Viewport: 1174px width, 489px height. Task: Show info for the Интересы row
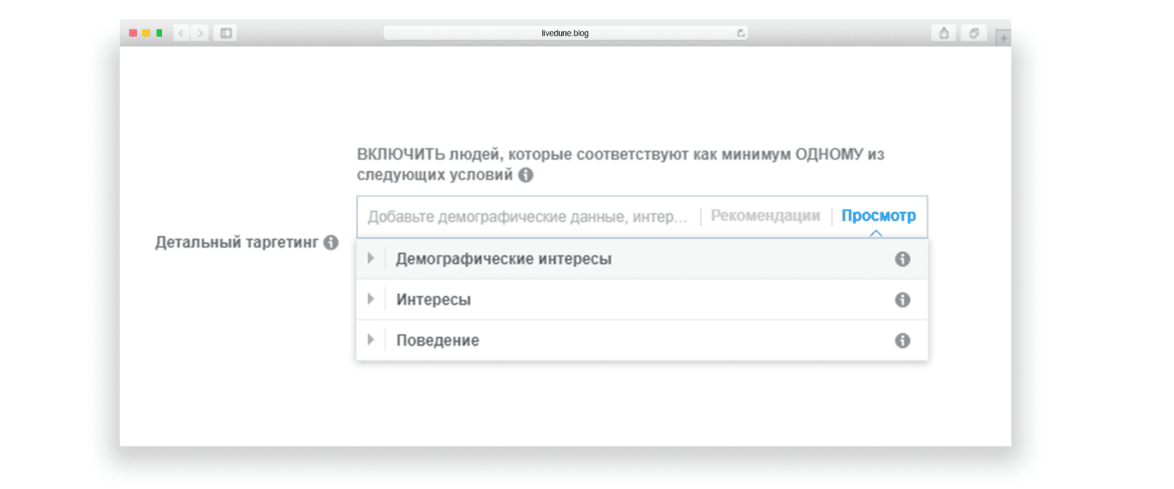902,300
